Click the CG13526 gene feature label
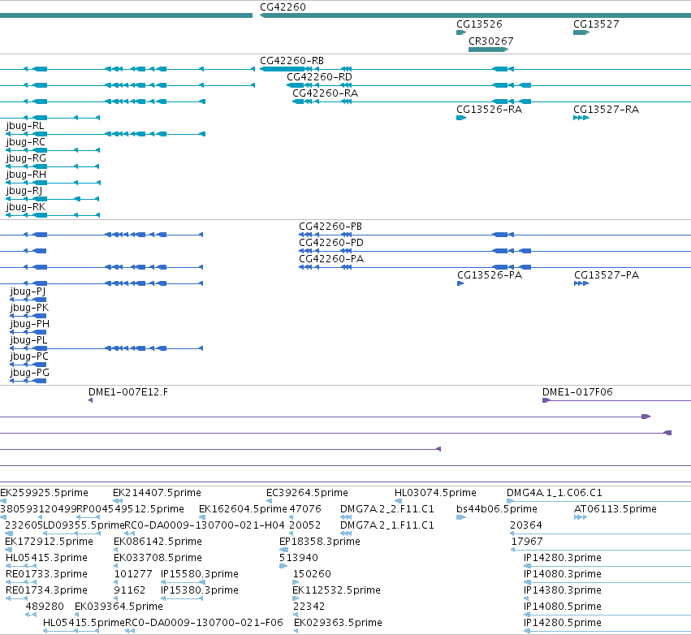 479,24
